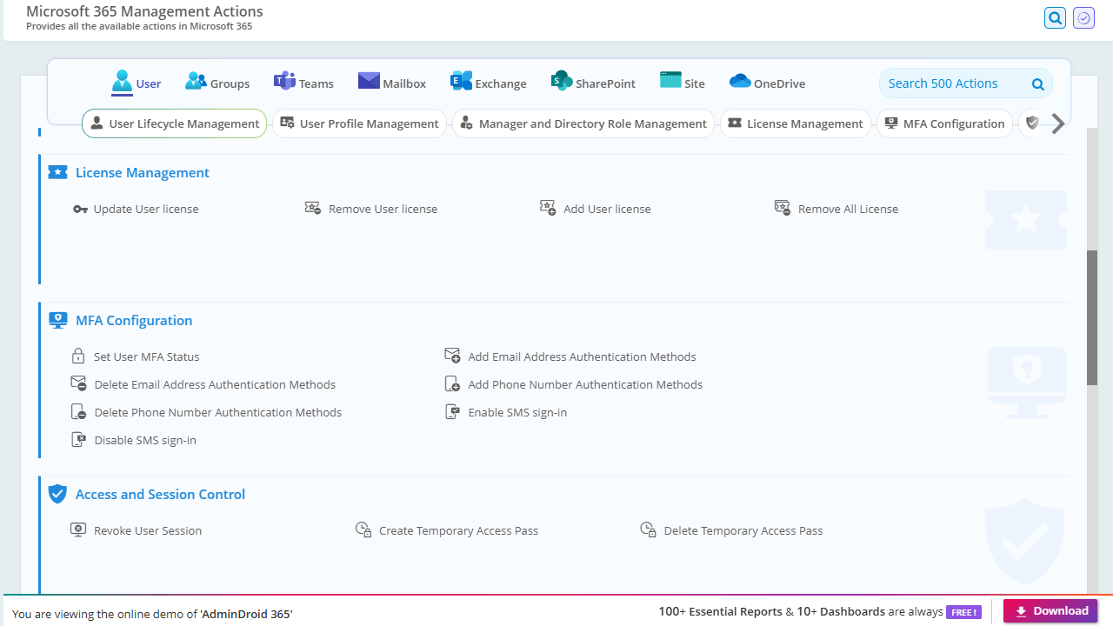Screen dimensions: 1113x626
Task: Click the icon next to Remove All License
Action: (783, 208)
